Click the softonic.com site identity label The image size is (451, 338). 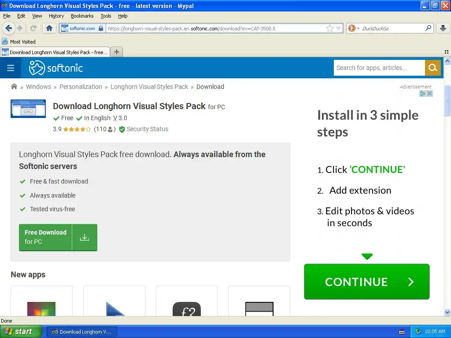(x=82, y=28)
